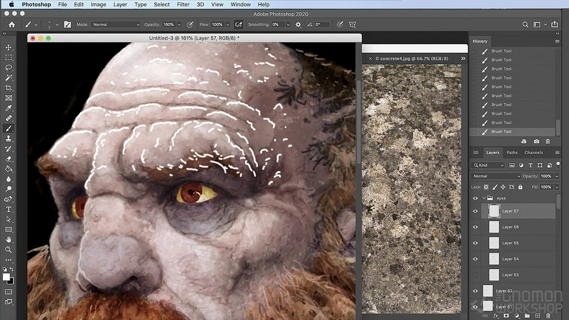Select the Lasso tool
The height and width of the screenshot is (320, 569).
tap(9, 68)
